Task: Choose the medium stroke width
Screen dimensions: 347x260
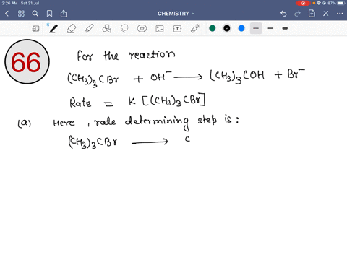Action: coord(270,28)
